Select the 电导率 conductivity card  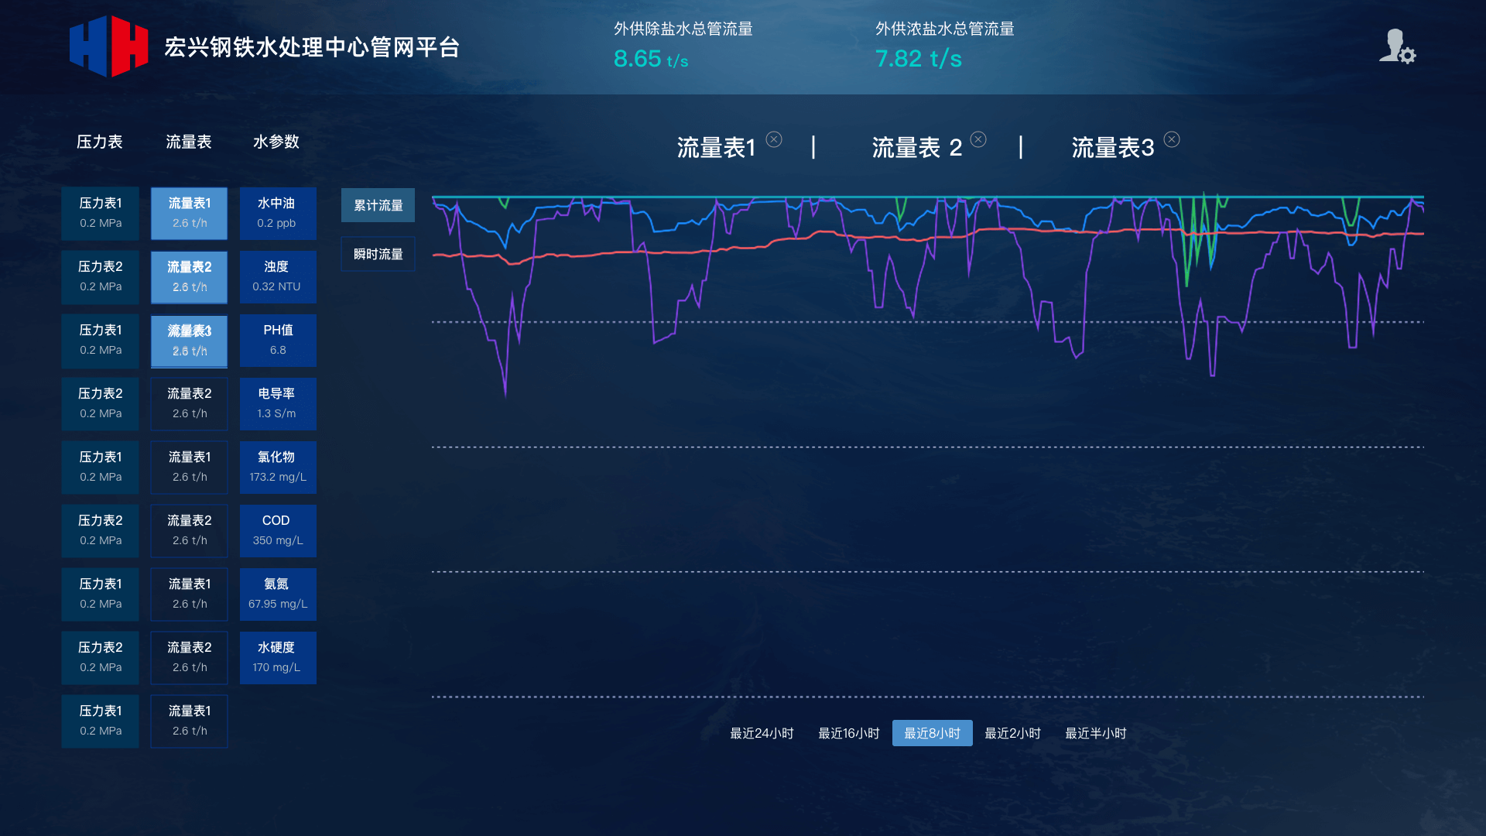(x=277, y=403)
